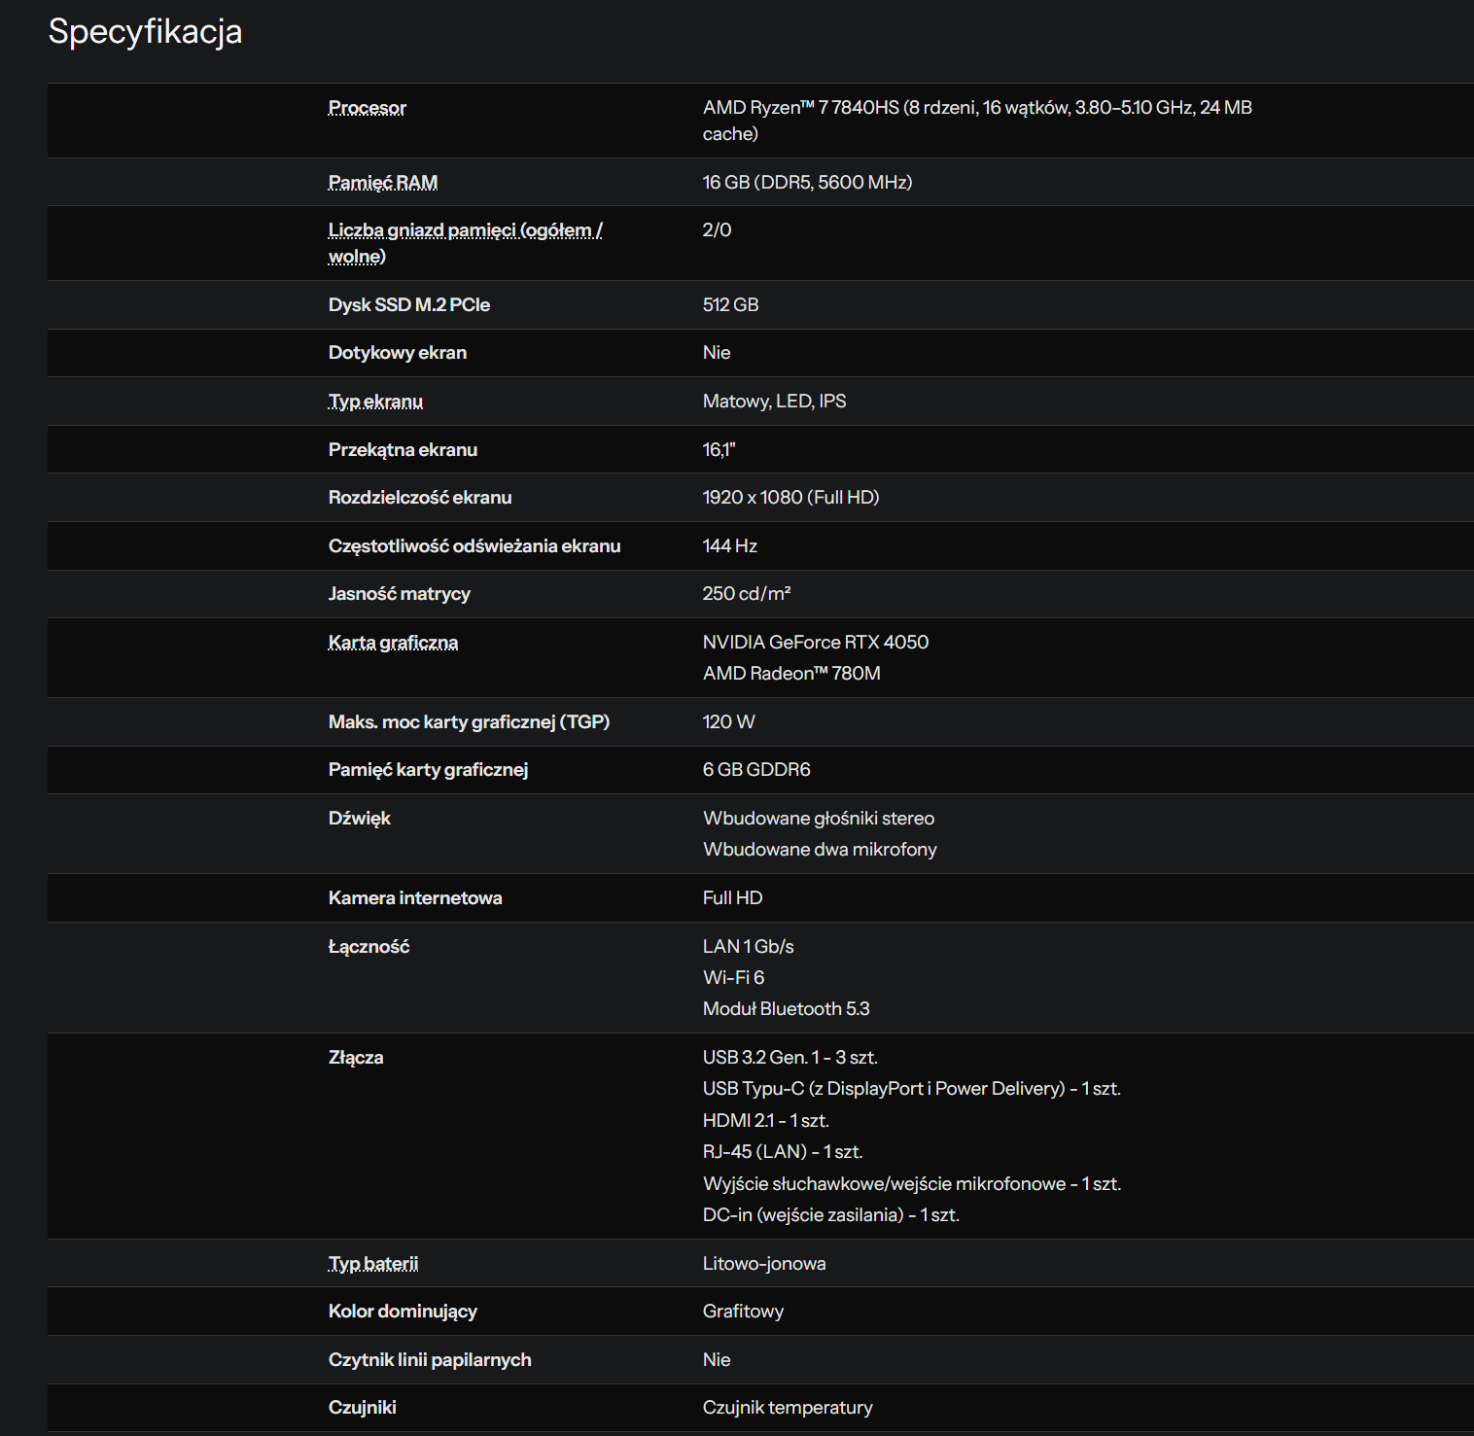This screenshot has width=1474, height=1436.
Task: Click the 144 Hz refresh rate value
Action: [x=729, y=546]
